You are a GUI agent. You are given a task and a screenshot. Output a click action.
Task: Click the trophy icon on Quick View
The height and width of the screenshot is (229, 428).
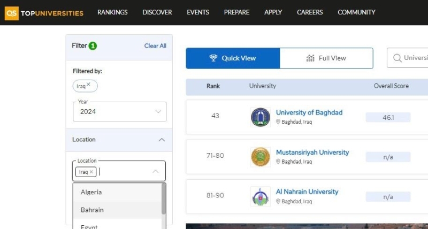[213, 58]
